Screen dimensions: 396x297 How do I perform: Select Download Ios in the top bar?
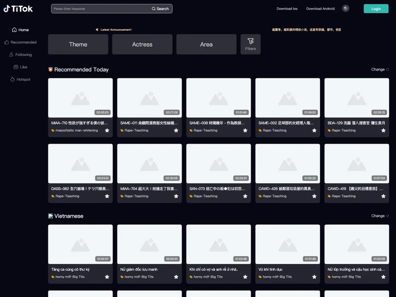pyautogui.click(x=287, y=8)
